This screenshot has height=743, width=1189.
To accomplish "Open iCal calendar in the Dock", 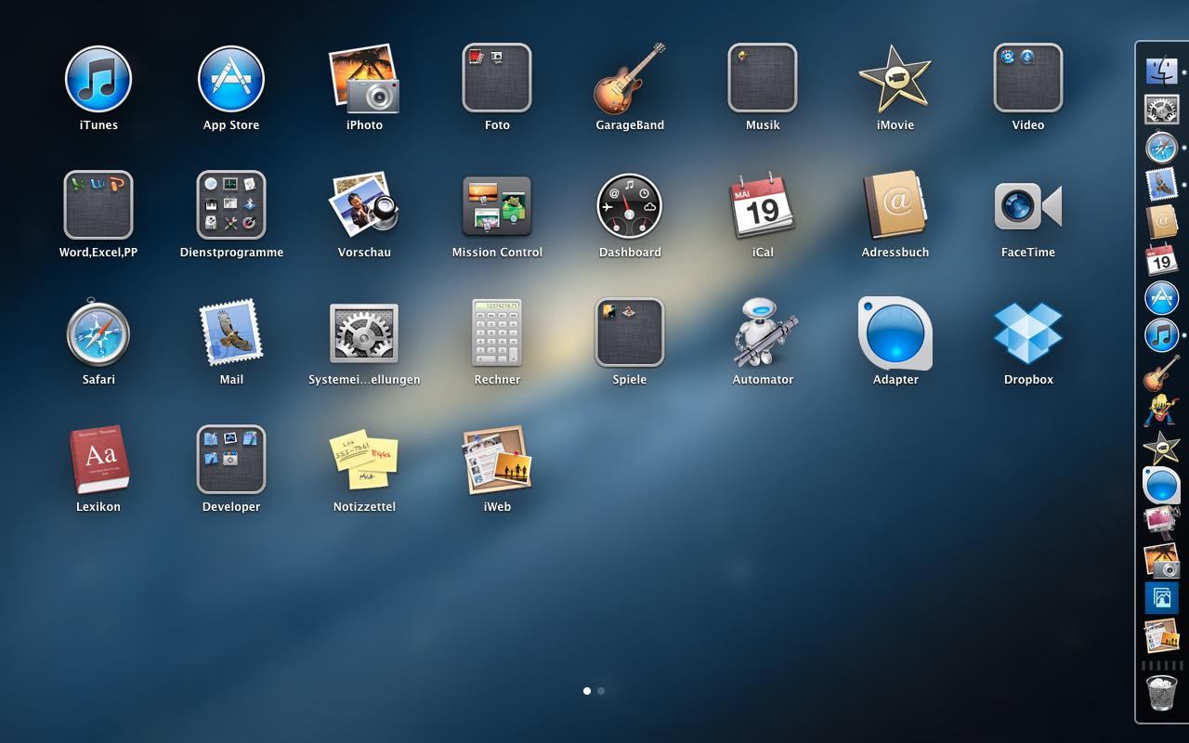I will click(x=1161, y=260).
